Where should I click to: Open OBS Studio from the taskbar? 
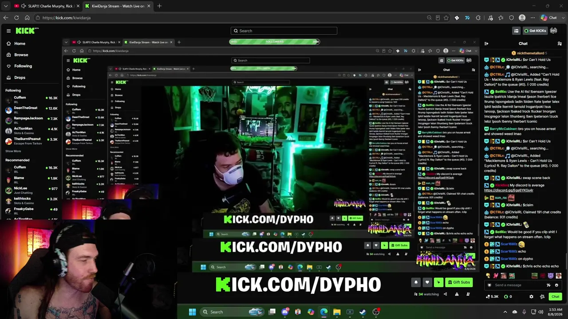tap(376, 312)
